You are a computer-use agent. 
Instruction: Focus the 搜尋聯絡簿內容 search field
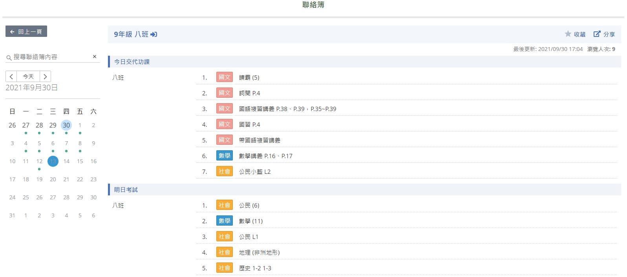(x=52, y=57)
